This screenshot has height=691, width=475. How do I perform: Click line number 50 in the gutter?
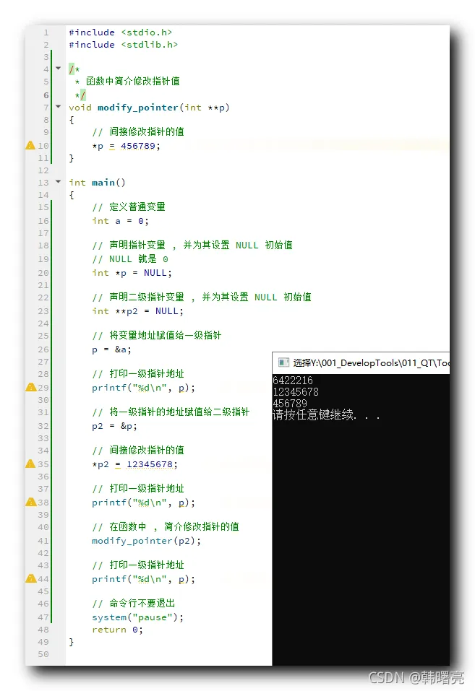tap(43, 654)
